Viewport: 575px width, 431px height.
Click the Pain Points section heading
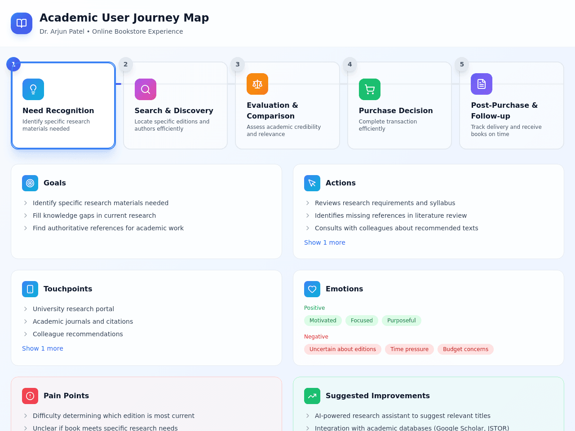[66, 396]
